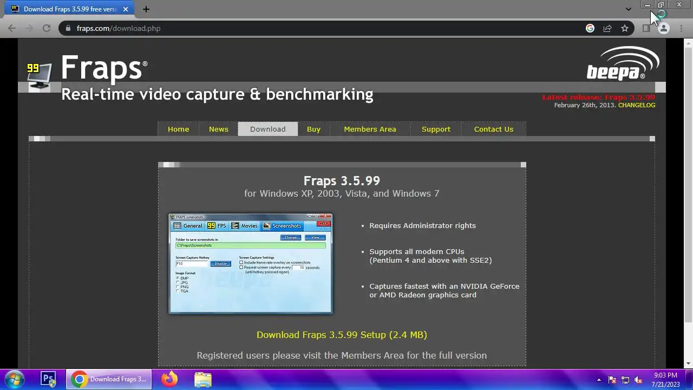This screenshot has width=693, height=390.
Task: Open a new browser tab
Action: (146, 9)
